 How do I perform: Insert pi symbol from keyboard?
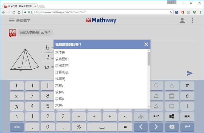click(187, 86)
